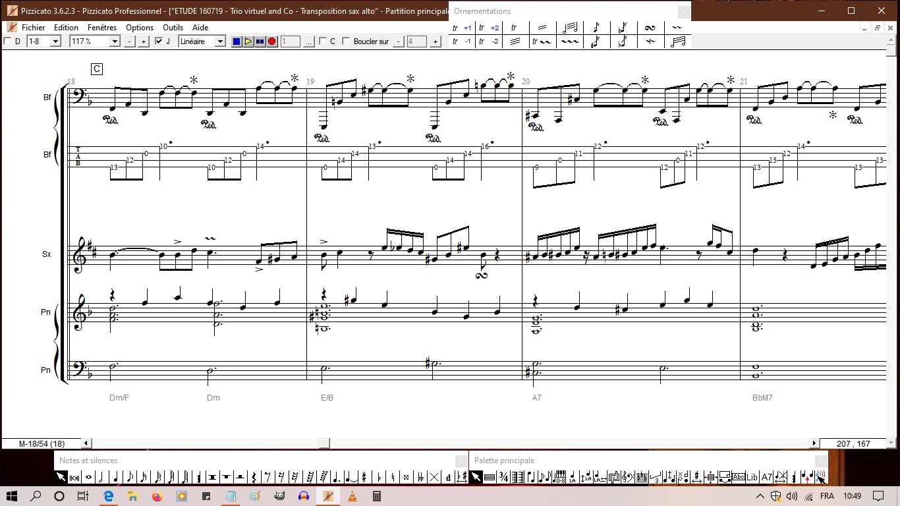Select the sharp accidental in notes palette
The width and height of the screenshot is (900, 506).
click(x=364, y=478)
